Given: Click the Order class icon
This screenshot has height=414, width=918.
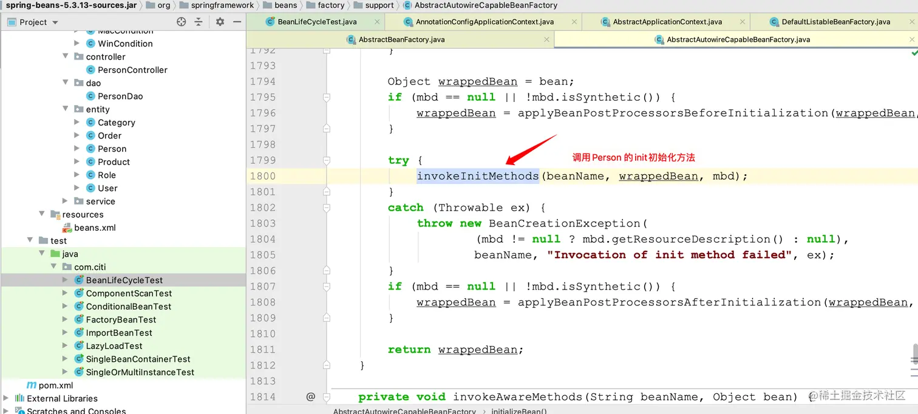Looking at the screenshot, I should (90, 135).
